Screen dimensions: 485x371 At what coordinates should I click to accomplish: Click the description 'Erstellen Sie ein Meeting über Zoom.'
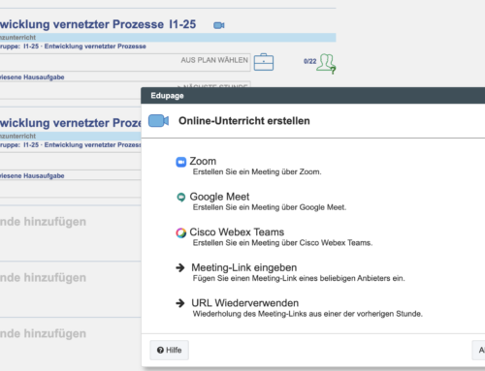pyautogui.click(x=257, y=172)
